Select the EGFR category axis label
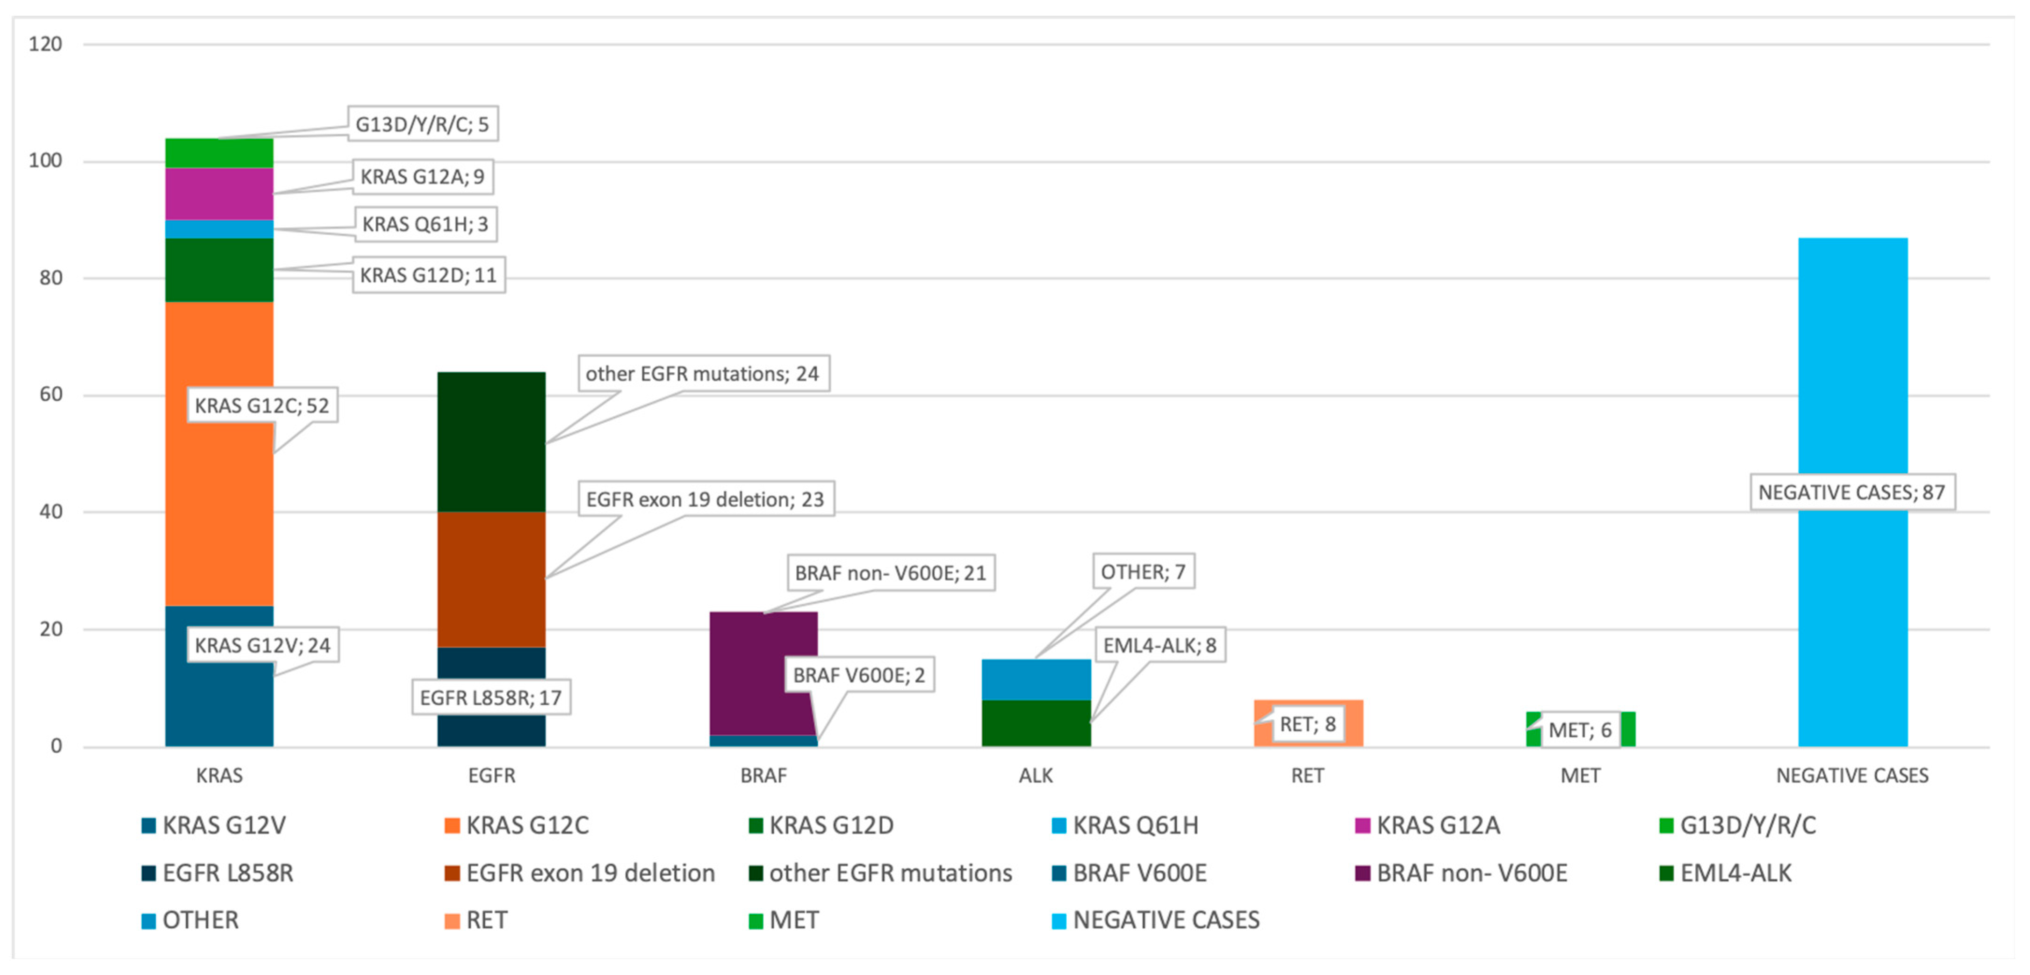 (x=491, y=776)
